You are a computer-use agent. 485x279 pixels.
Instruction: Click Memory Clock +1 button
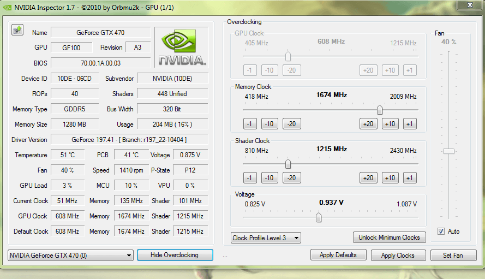tap(410, 124)
